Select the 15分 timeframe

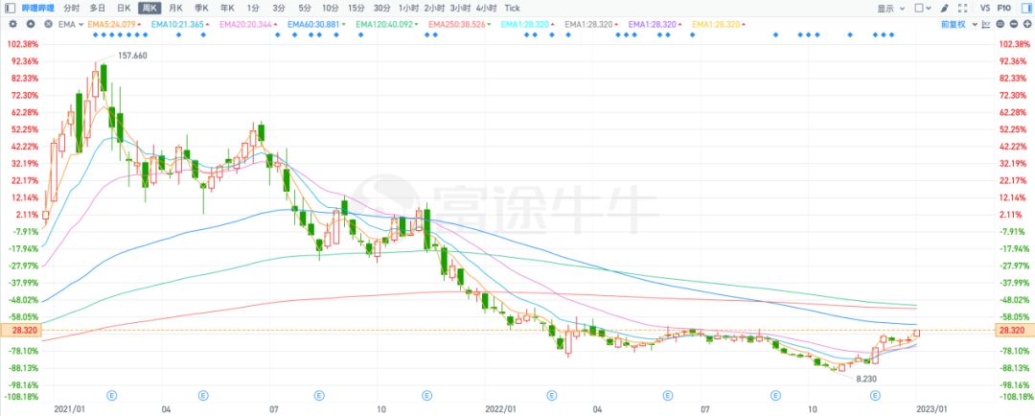tap(355, 8)
